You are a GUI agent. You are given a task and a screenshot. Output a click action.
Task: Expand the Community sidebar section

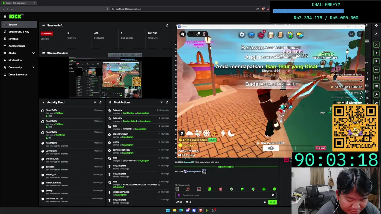point(33,67)
